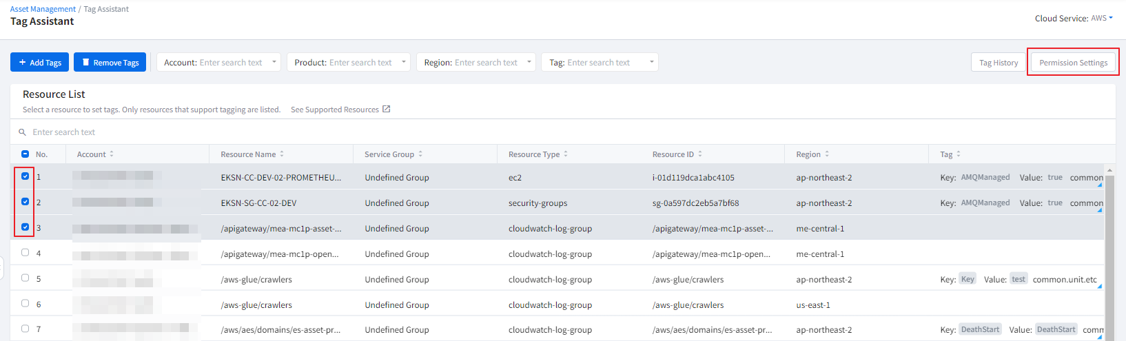Sort by Resource Name column icon
1126x341 pixels.
pos(282,154)
